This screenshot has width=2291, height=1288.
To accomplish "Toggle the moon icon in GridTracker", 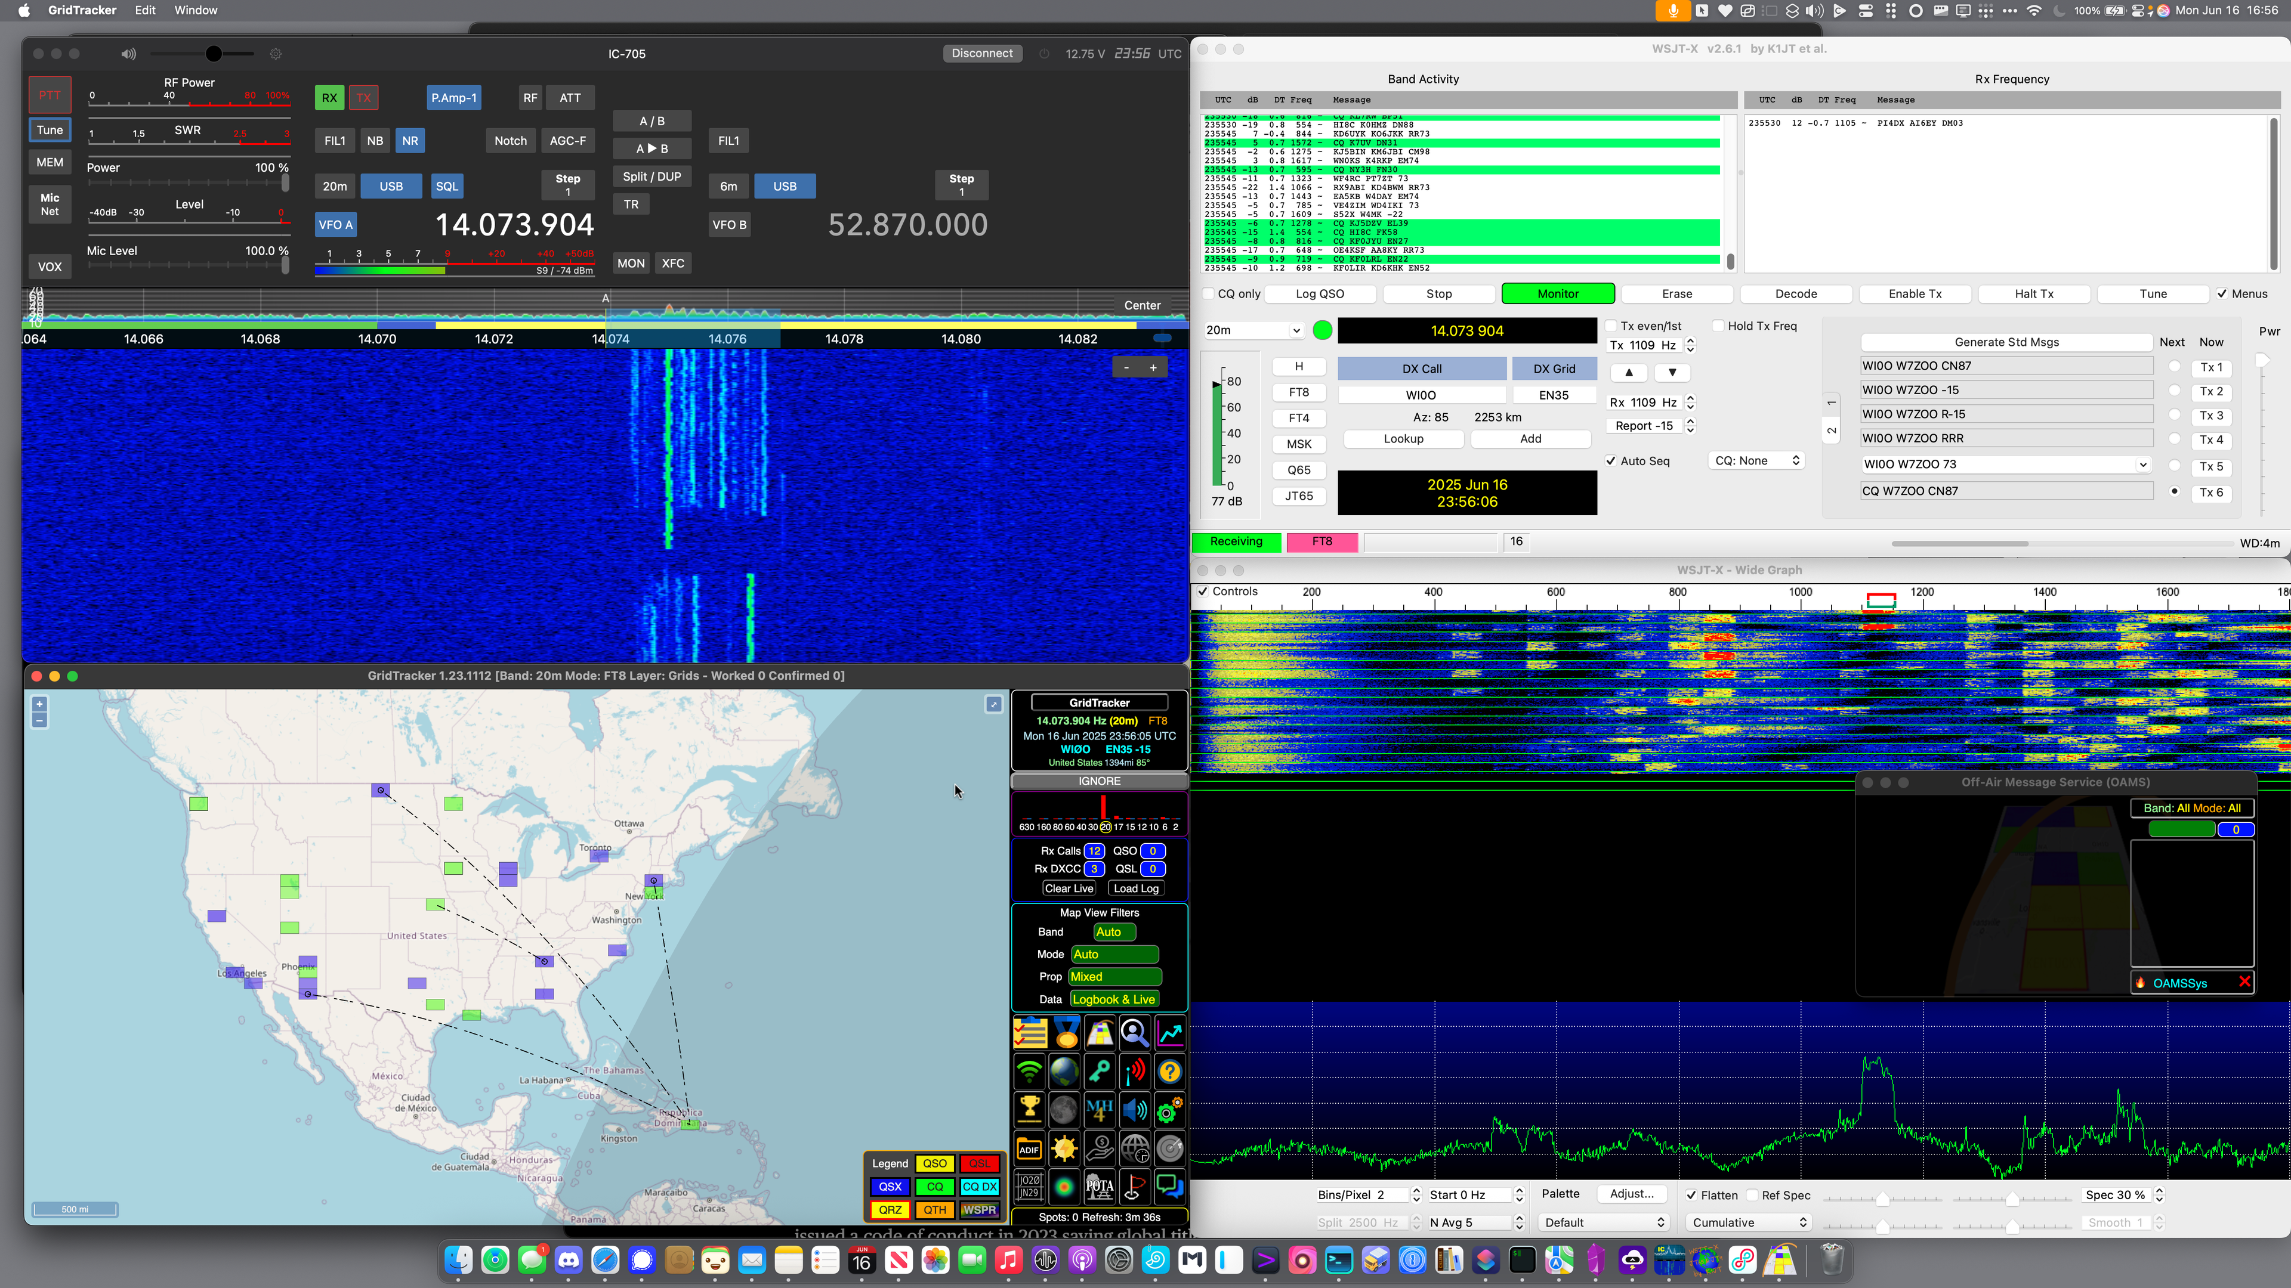I will click(x=1064, y=1109).
